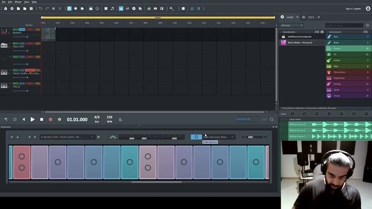This screenshot has width=372, height=209.
Task: Open program settings gear in the top toolbar
Action: [12, 9]
